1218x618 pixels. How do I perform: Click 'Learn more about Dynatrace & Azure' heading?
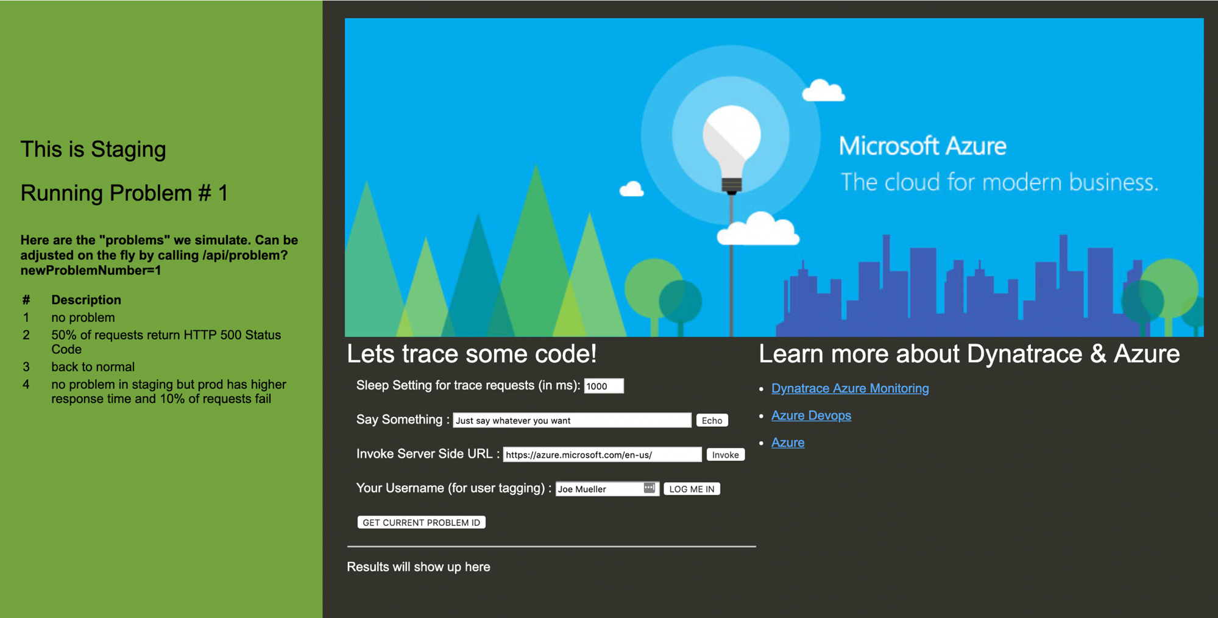pyautogui.click(x=969, y=354)
